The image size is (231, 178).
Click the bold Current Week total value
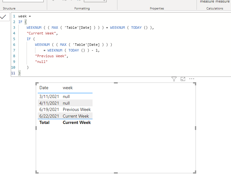[77, 122]
